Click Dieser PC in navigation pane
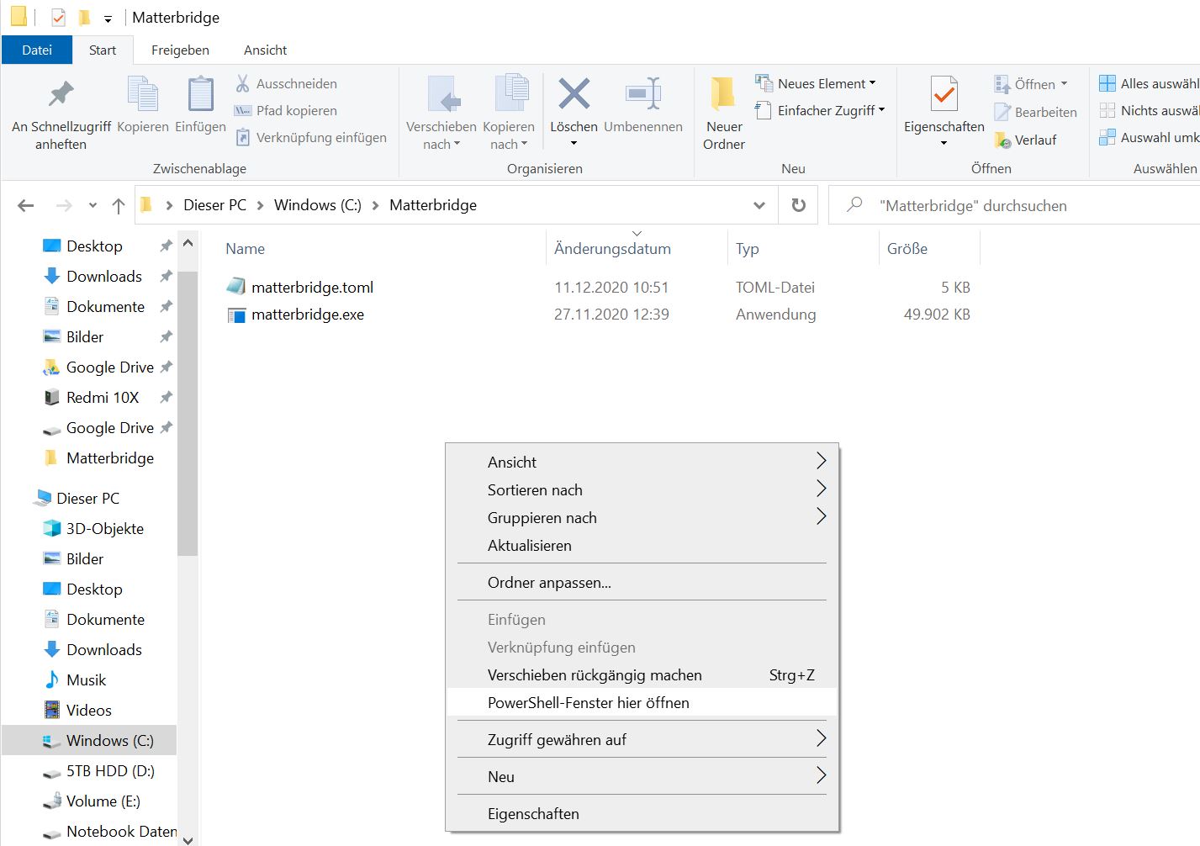The image size is (1200, 846). point(77,498)
